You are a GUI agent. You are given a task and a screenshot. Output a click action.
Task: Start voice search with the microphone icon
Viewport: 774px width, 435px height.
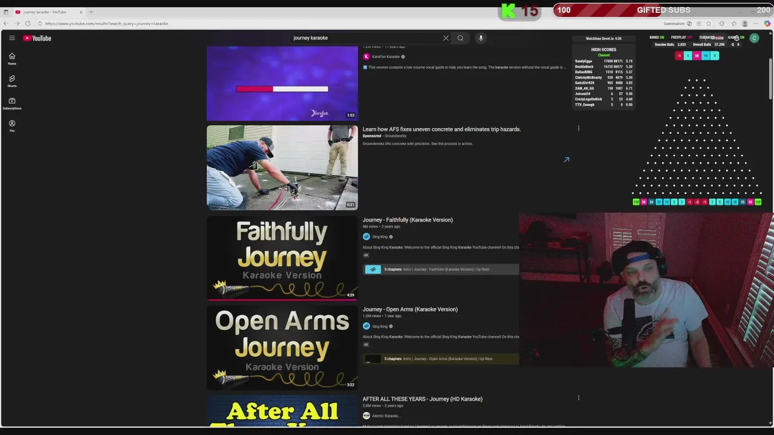click(x=481, y=38)
